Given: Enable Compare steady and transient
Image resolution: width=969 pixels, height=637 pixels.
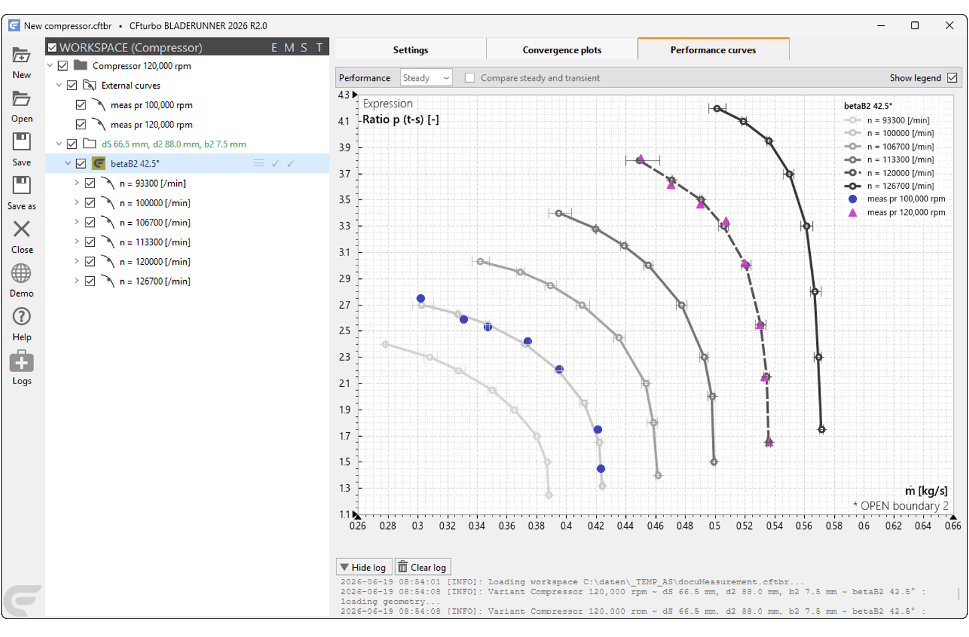Looking at the screenshot, I should tap(470, 78).
